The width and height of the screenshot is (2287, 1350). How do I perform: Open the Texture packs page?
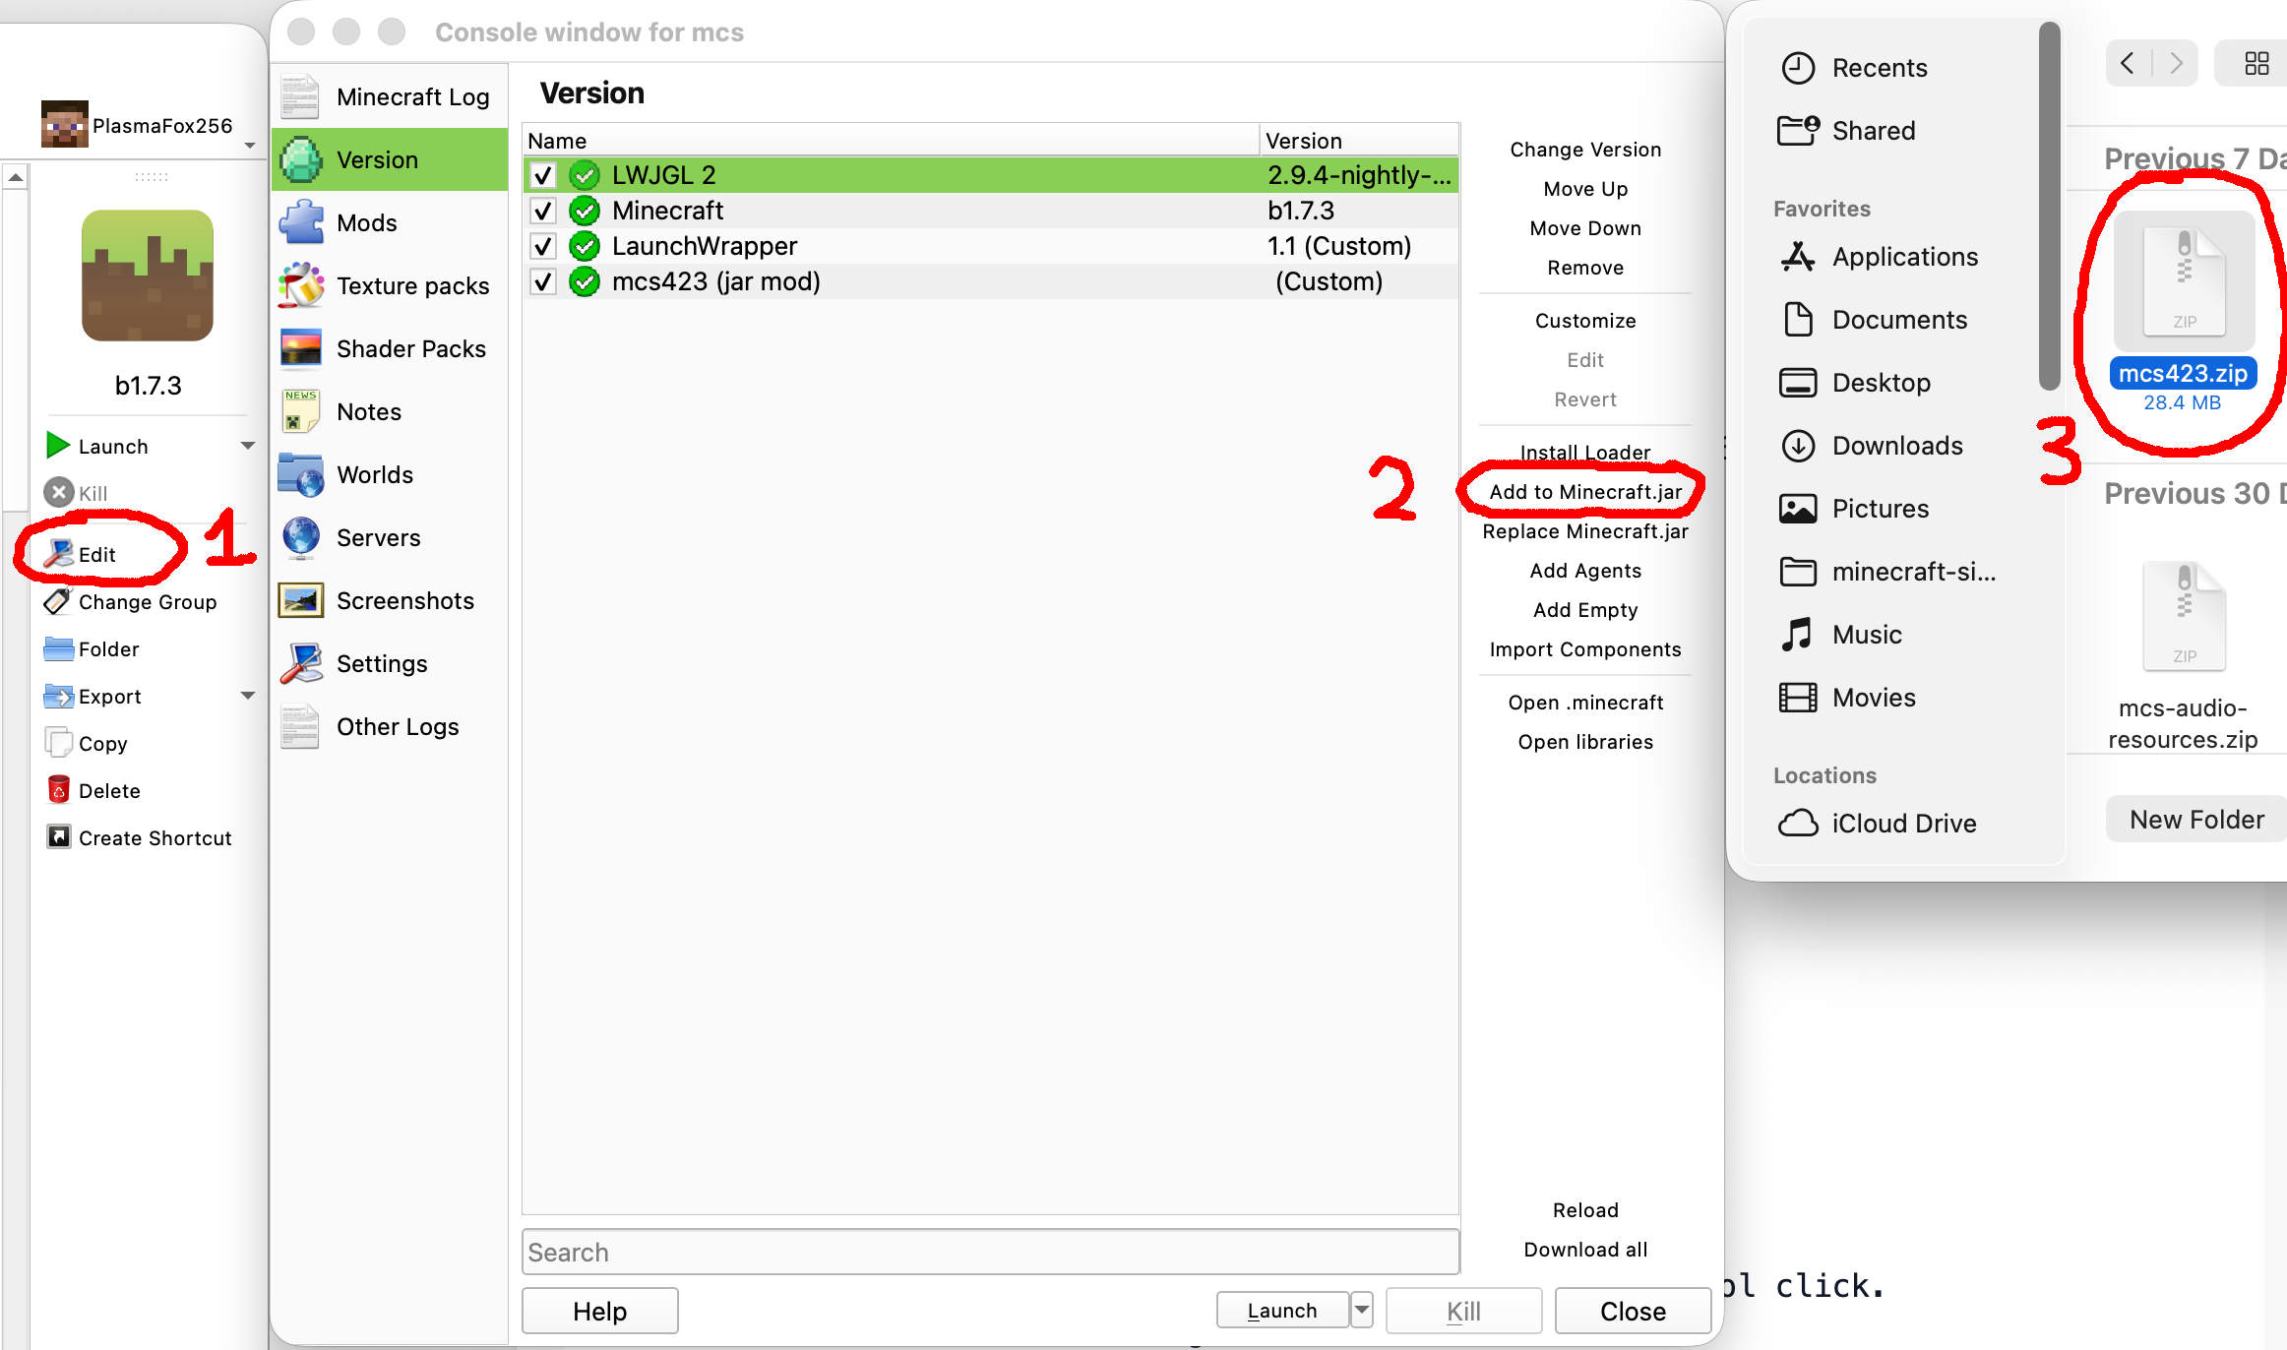tap(390, 285)
